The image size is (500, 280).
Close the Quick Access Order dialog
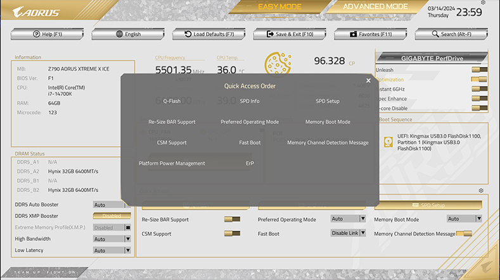[x=368, y=80]
